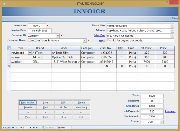Click the Close link under the header
The width and height of the screenshot is (180, 131).
click(x=175, y=18)
